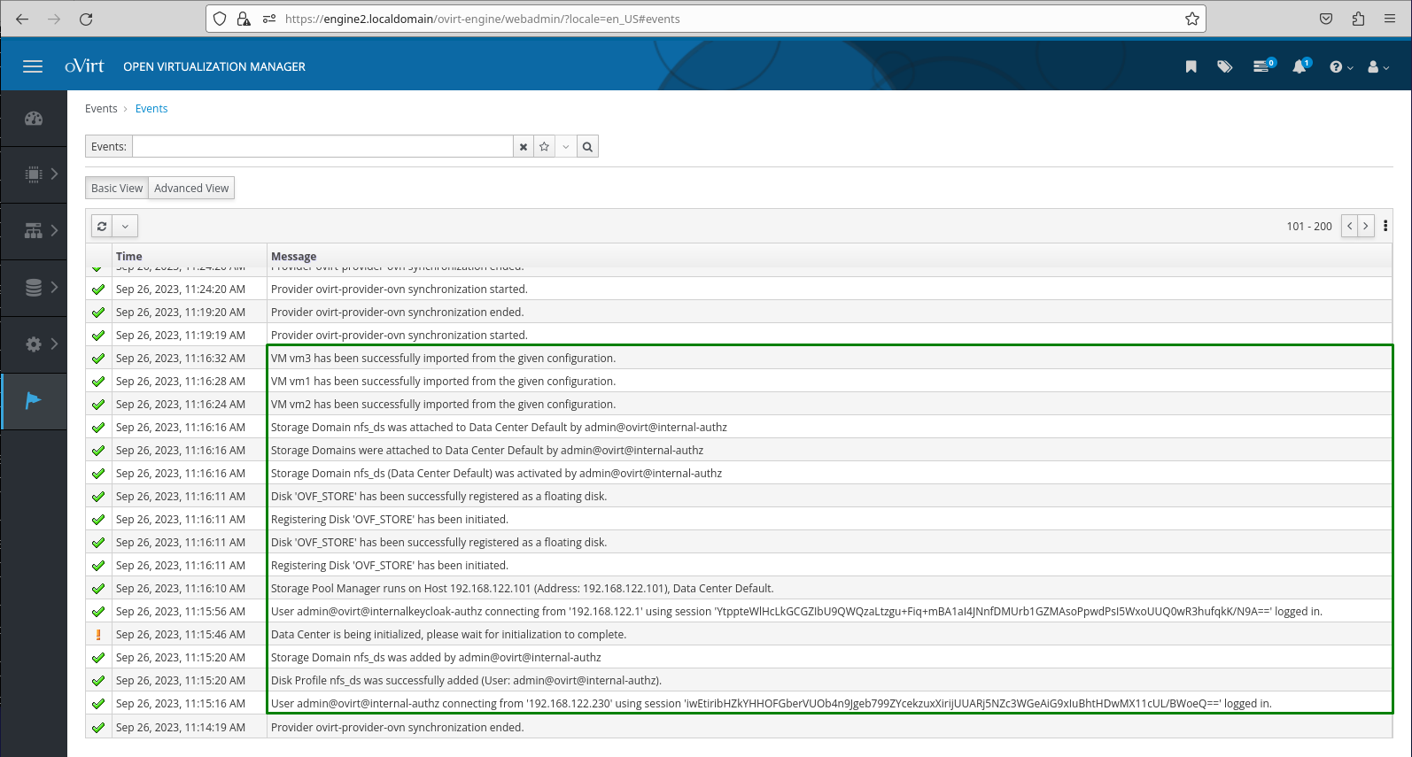Switch to Basic View
Image resolution: width=1412 pixels, height=757 pixels.
pos(117,189)
